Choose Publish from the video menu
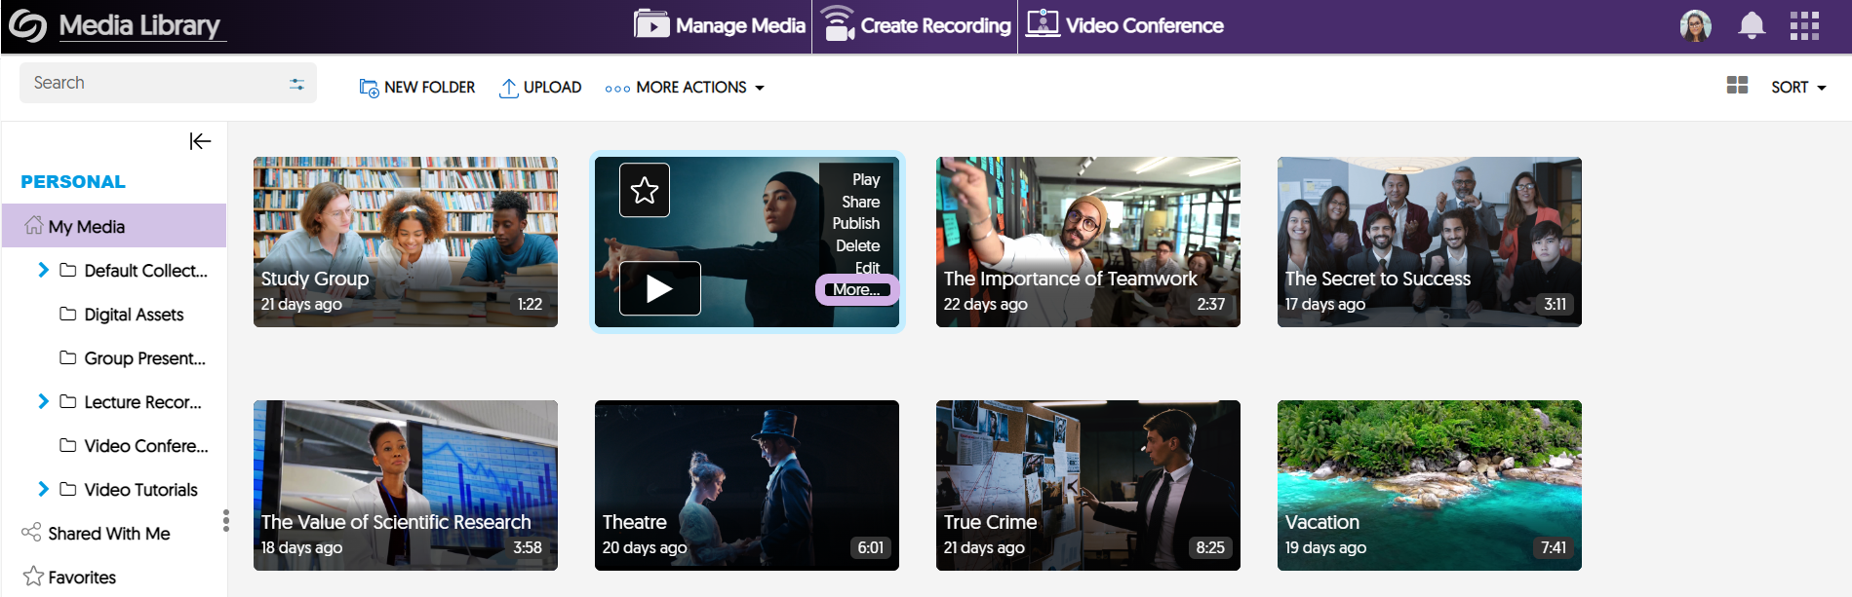1852x597 pixels. (x=856, y=223)
